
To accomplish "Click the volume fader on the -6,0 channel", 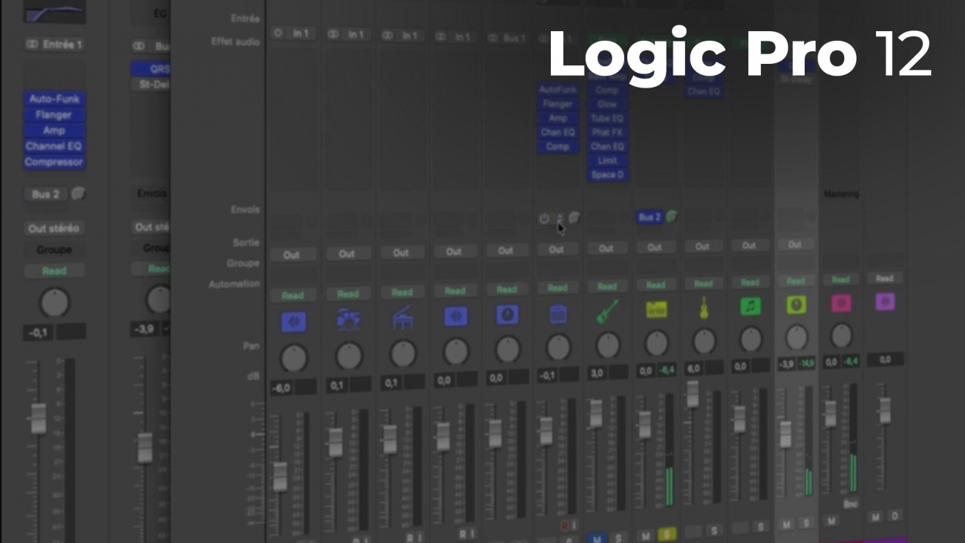I will (x=280, y=476).
